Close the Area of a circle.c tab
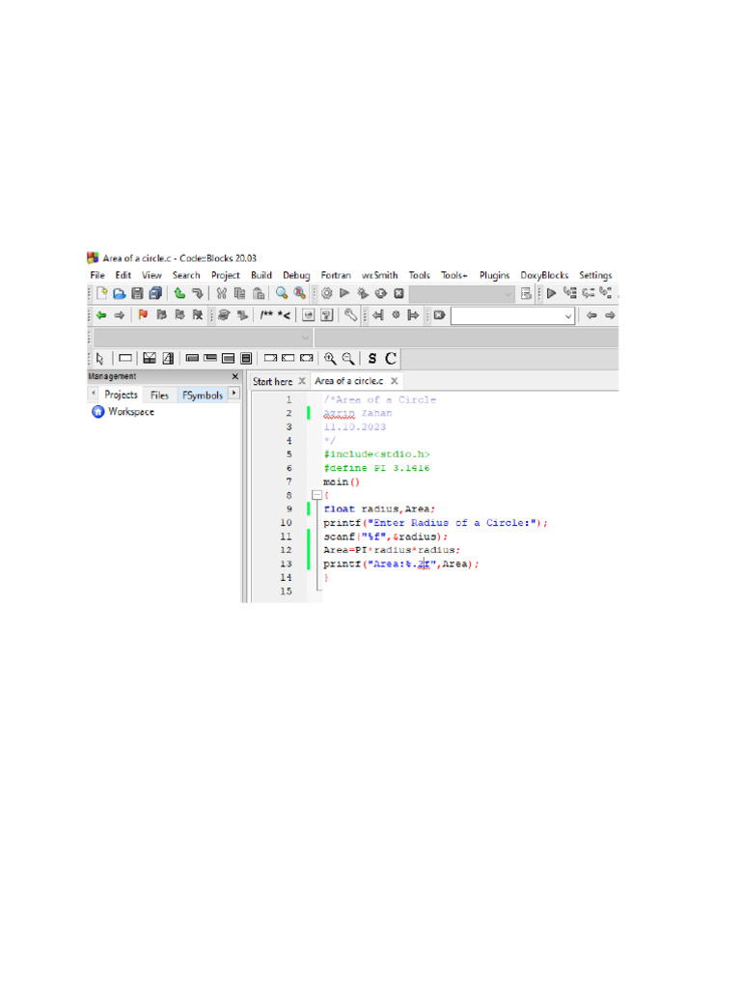 pos(394,380)
